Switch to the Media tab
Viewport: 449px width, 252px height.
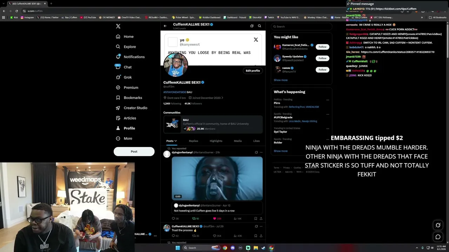238,141
